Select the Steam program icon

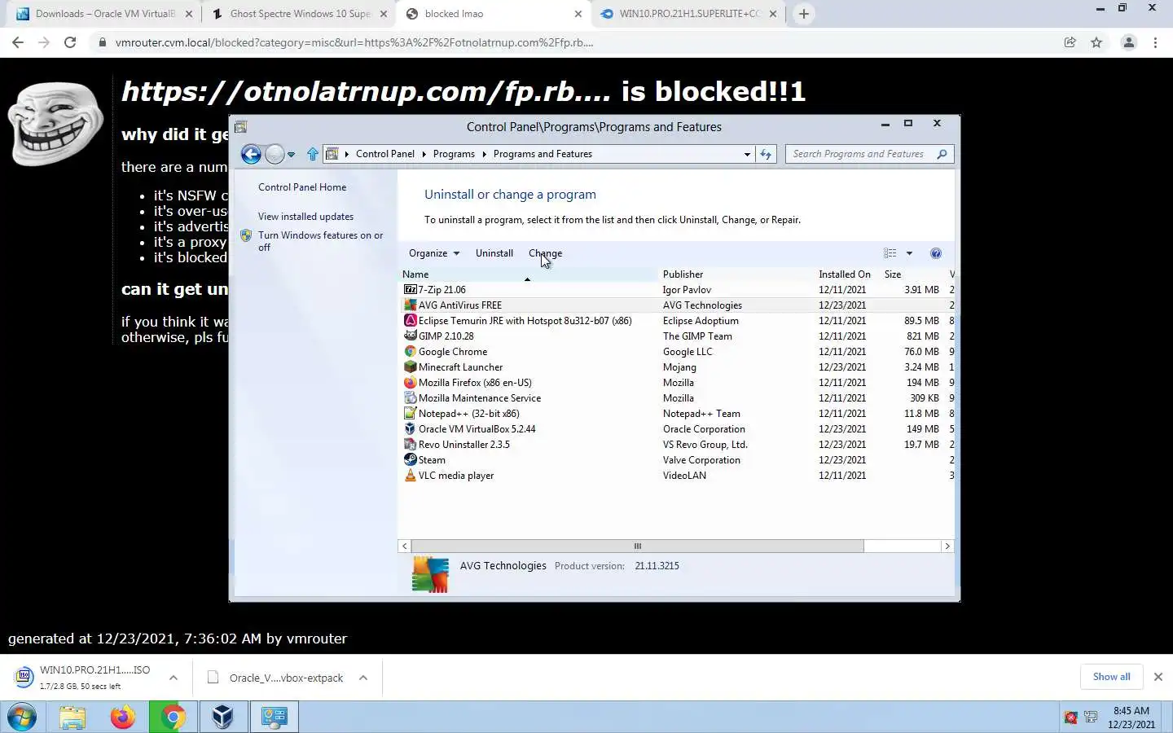[x=411, y=460]
